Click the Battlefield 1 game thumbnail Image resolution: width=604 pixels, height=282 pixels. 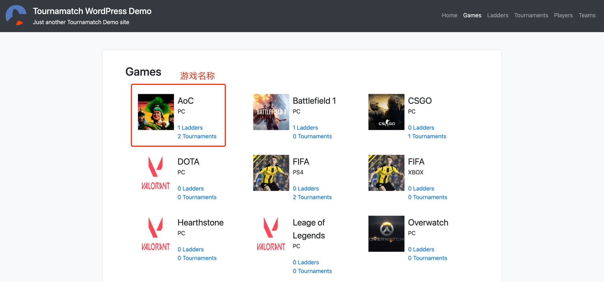point(271,112)
